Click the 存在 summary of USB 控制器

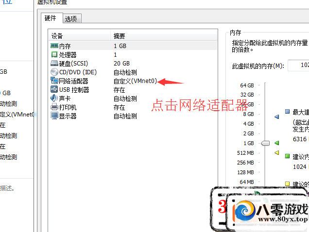(119, 90)
